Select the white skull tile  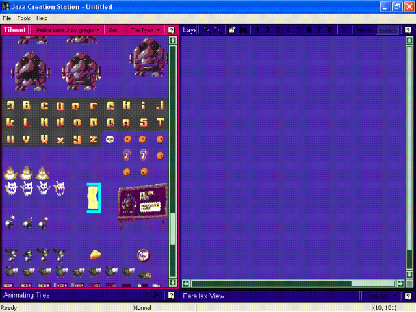click(x=110, y=139)
